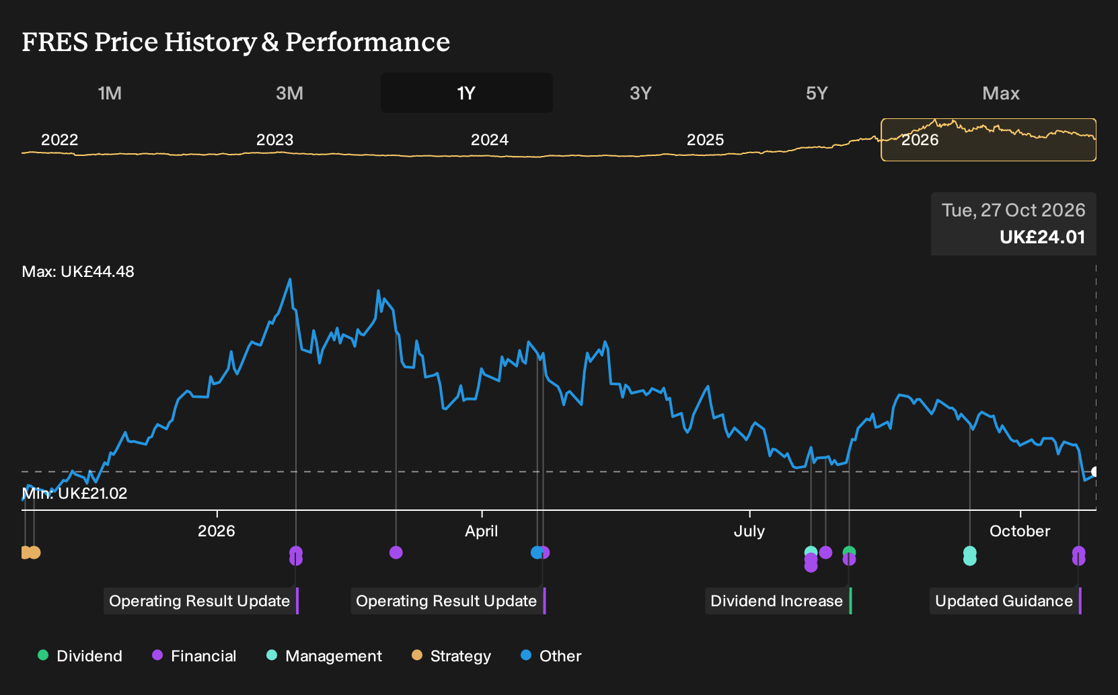The image size is (1118, 695).
Task: Open the Updated Guidance event label
Action: [1006, 601]
